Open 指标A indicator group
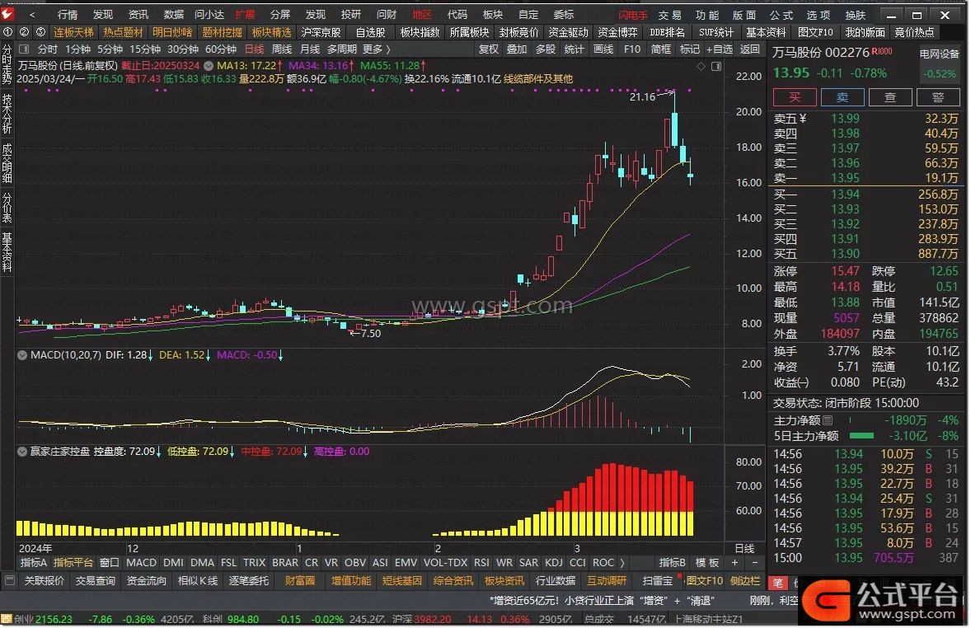Image resolution: width=971 pixels, height=628 pixels. (x=34, y=562)
